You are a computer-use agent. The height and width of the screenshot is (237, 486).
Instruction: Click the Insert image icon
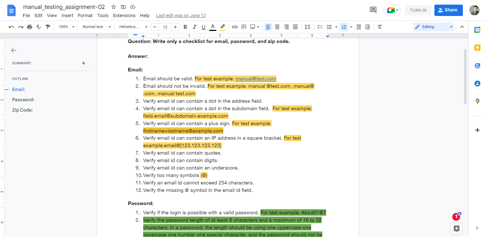tap(253, 27)
